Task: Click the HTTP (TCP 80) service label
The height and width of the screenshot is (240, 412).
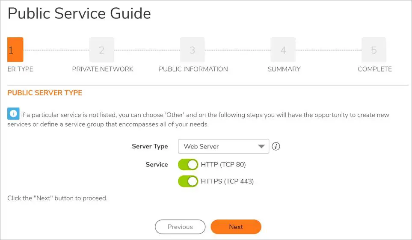Action: click(x=223, y=164)
